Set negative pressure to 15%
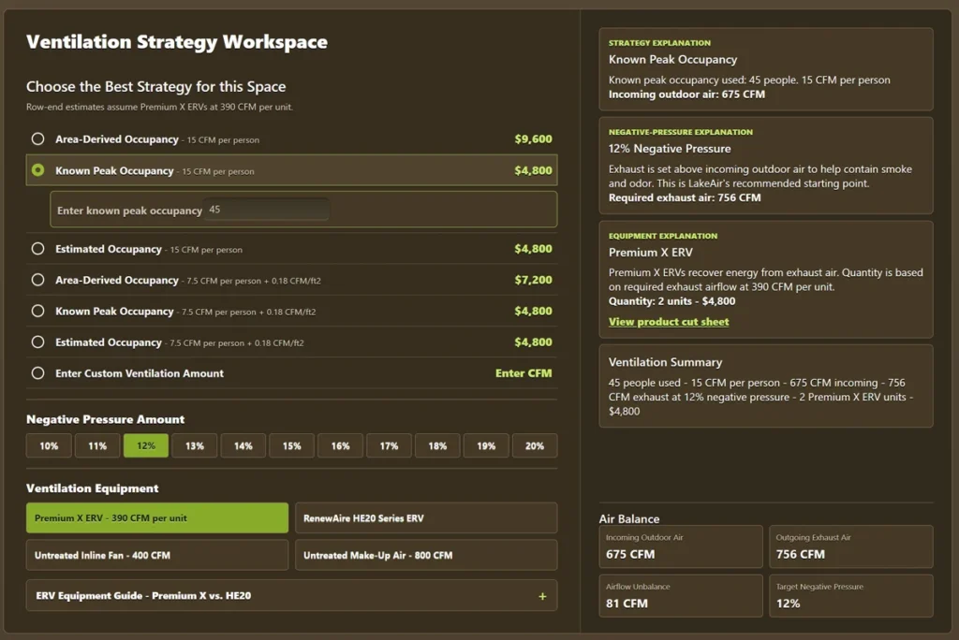The image size is (959, 640). [x=292, y=445]
